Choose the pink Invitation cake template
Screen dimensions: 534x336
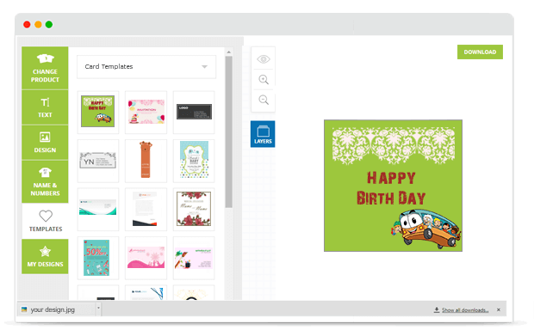click(146, 112)
